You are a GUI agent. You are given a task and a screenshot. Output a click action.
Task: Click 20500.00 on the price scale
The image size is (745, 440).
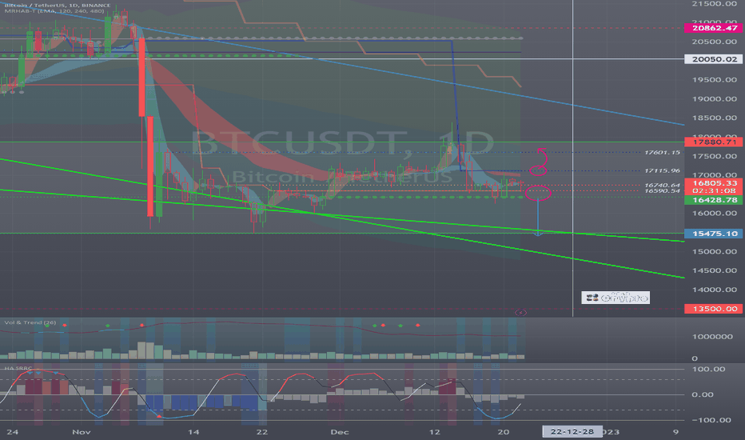click(x=714, y=42)
